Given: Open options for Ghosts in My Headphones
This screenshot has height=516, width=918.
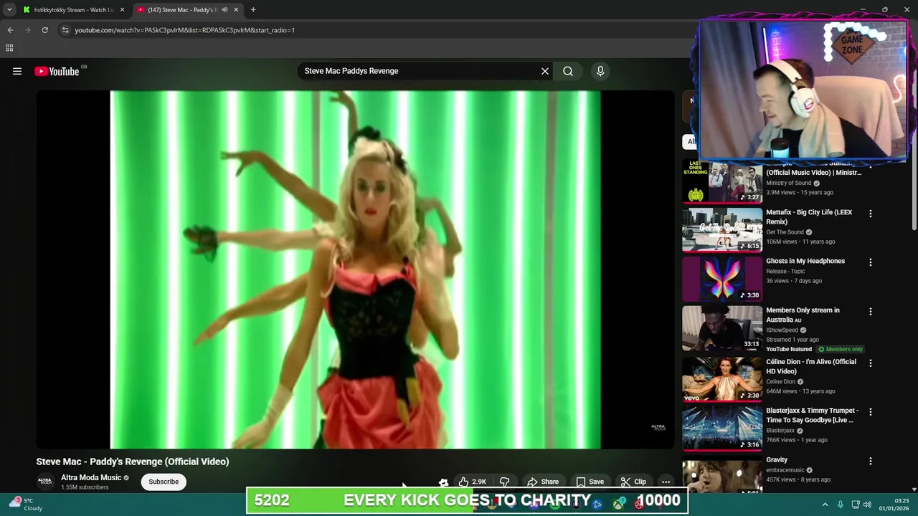Looking at the screenshot, I should pyautogui.click(x=871, y=262).
